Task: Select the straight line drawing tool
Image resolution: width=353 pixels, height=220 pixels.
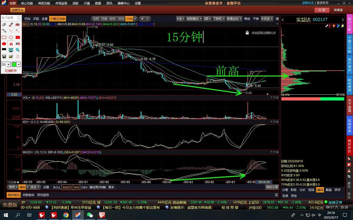Action: [x=11, y=31]
